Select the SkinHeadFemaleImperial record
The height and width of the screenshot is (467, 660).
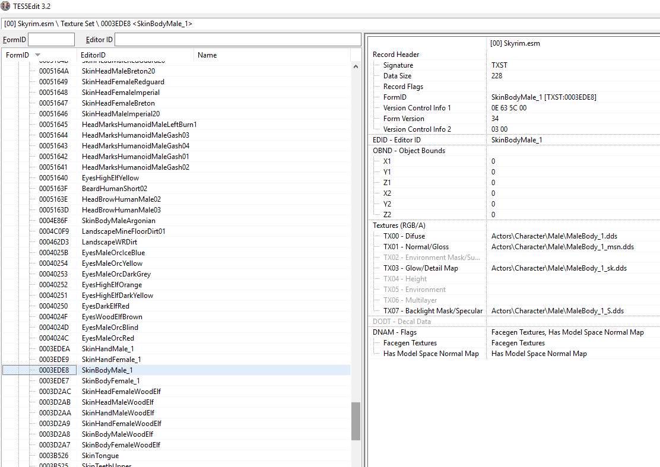click(176, 93)
